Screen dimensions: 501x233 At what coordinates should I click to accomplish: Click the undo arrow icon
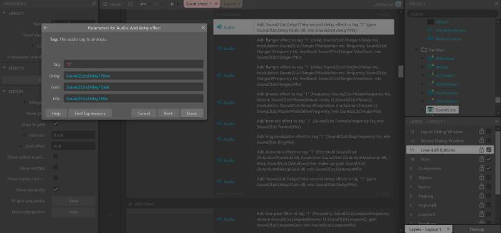143,4
